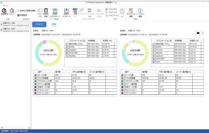Viewport: 209px width, 133px height.
Task: Uncheck the 伝票入力 (2件) record checkbox
Action: pos(2,29)
